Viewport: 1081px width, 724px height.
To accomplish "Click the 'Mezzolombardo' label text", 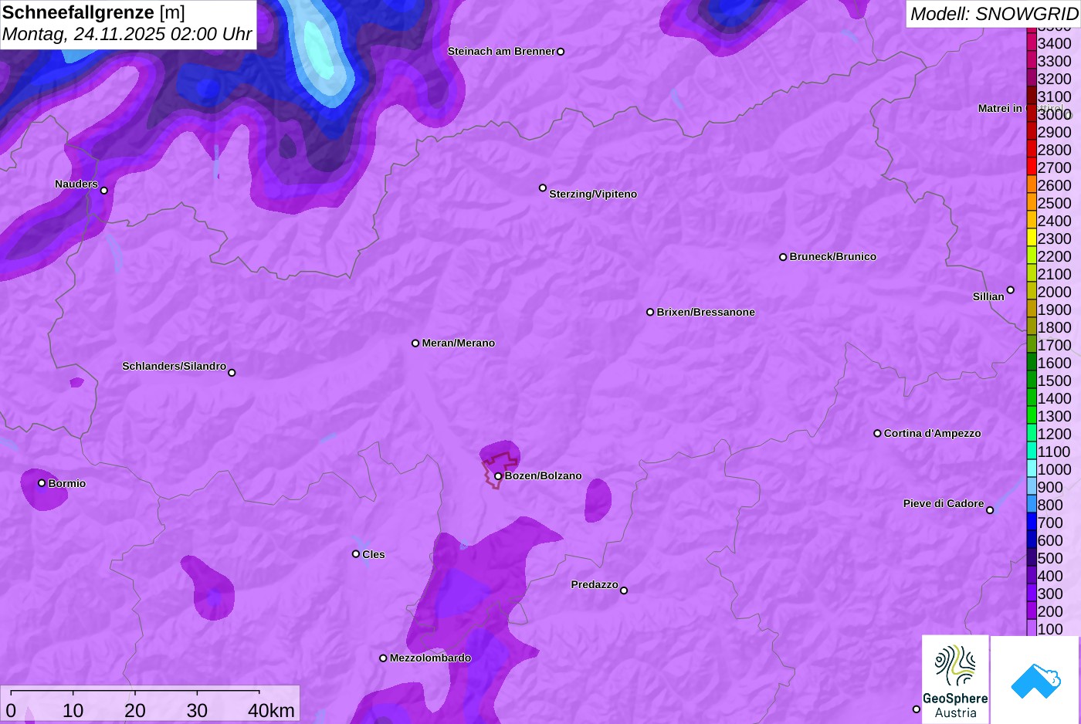I will (430, 658).
